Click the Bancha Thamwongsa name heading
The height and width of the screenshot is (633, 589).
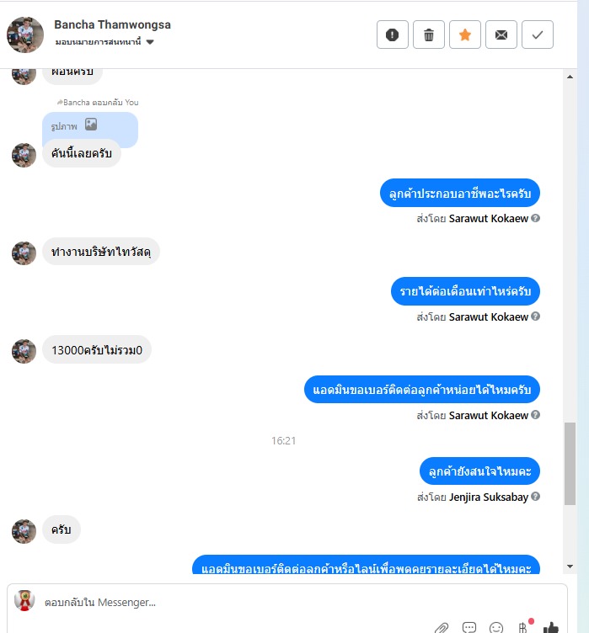pos(112,24)
